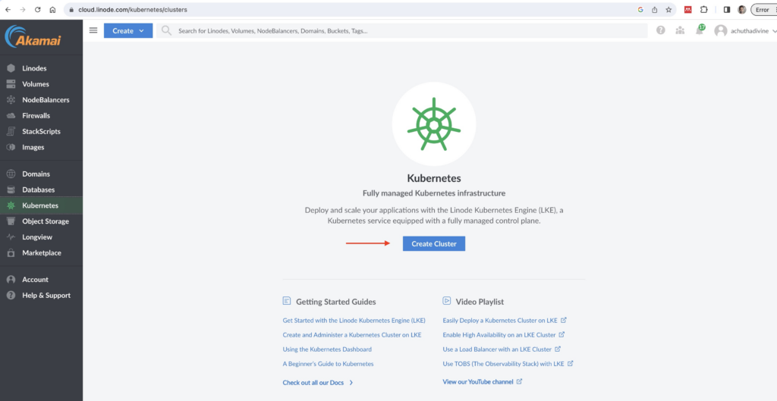Open the extensions puzzle icon
This screenshot has height=401, width=777.
pyautogui.click(x=703, y=9)
